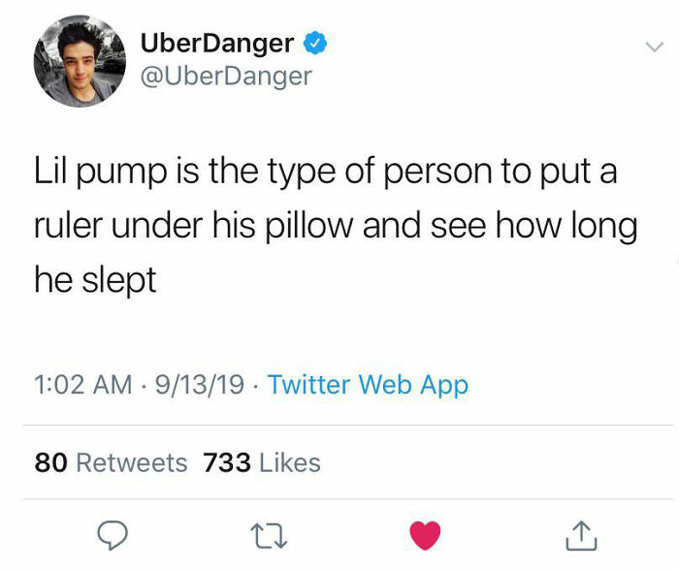
Task: Click the 9/13/19 date
Action: click(x=200, y=385)
